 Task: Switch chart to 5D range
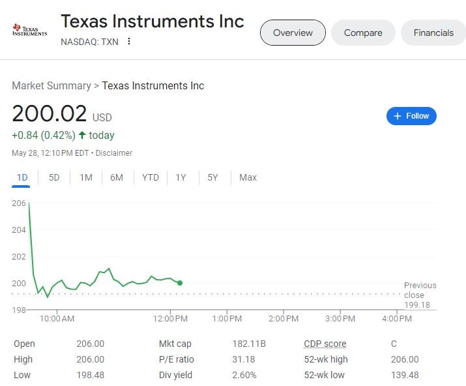54,177
